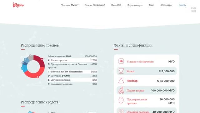Click the € 14 000 000 value
Image resolution: width=200 pixels, height=113 pixels.
point(166,81)
